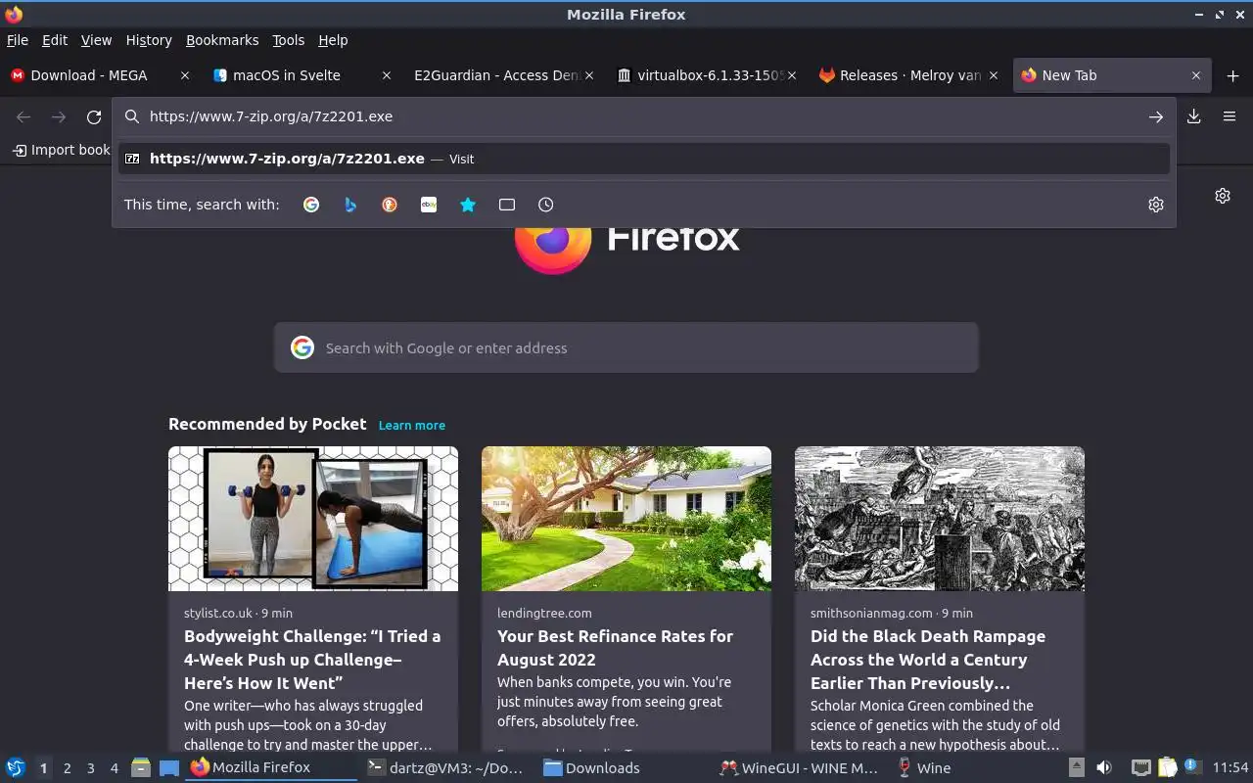The height and width of the screenshot is (783, 1253).
Task: Open the Bodyweight Challenge headline
Action: click(x=313, y=660)
